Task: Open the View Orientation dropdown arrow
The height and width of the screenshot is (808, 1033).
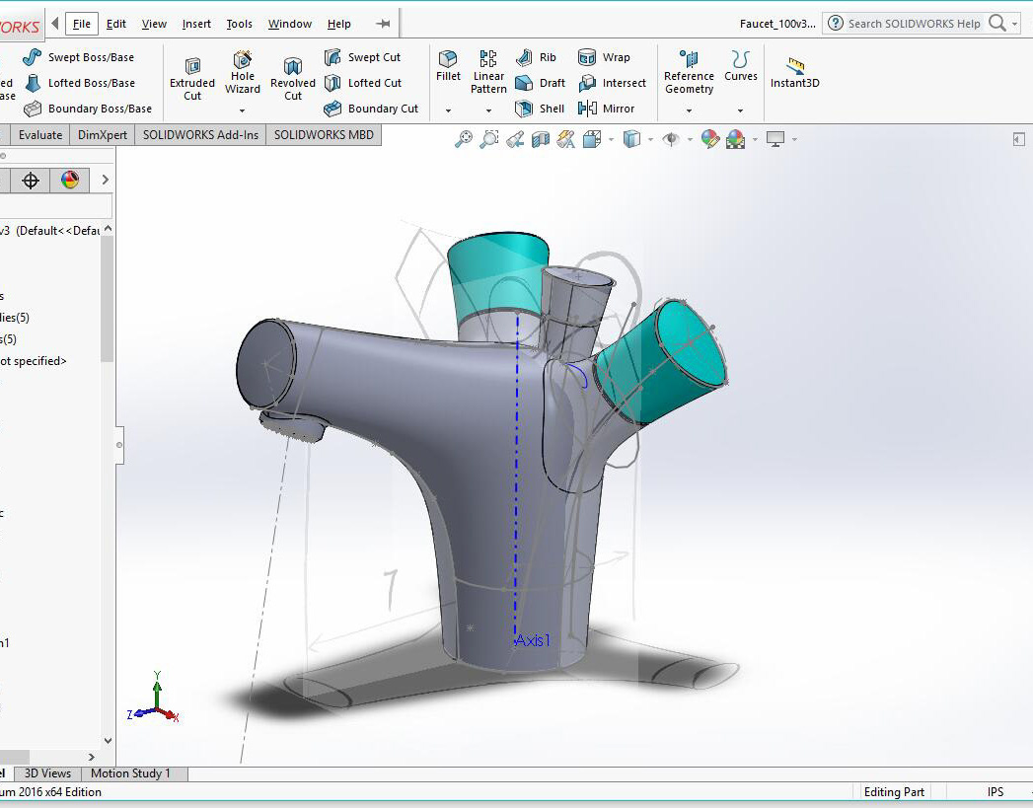Action: 612,140
